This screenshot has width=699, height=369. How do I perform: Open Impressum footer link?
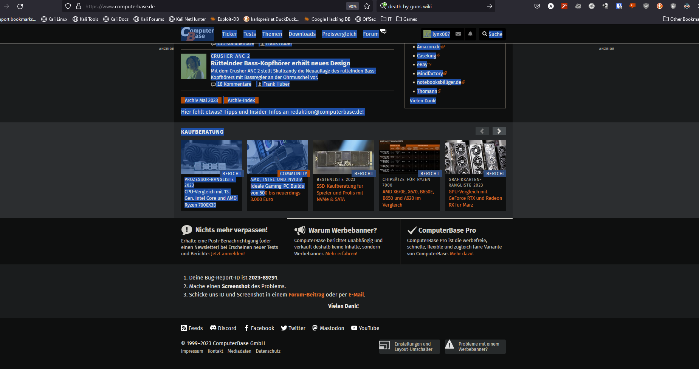point(192,351)
